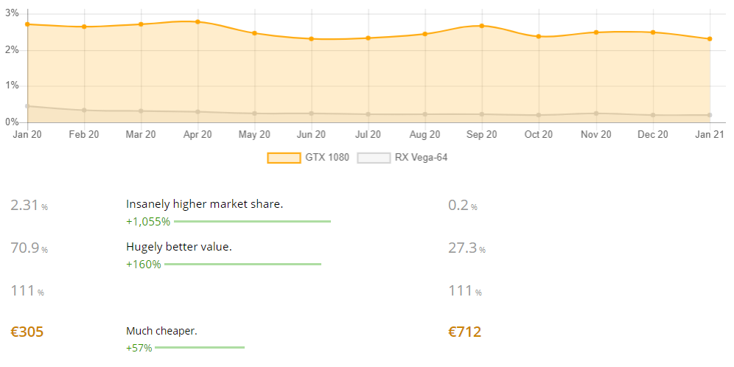The width and height of the screenshot is (734, 367).
Task: Select GTX 1080 data point at Jun 20
Action: pyautogui.click(x=311, y=39)
